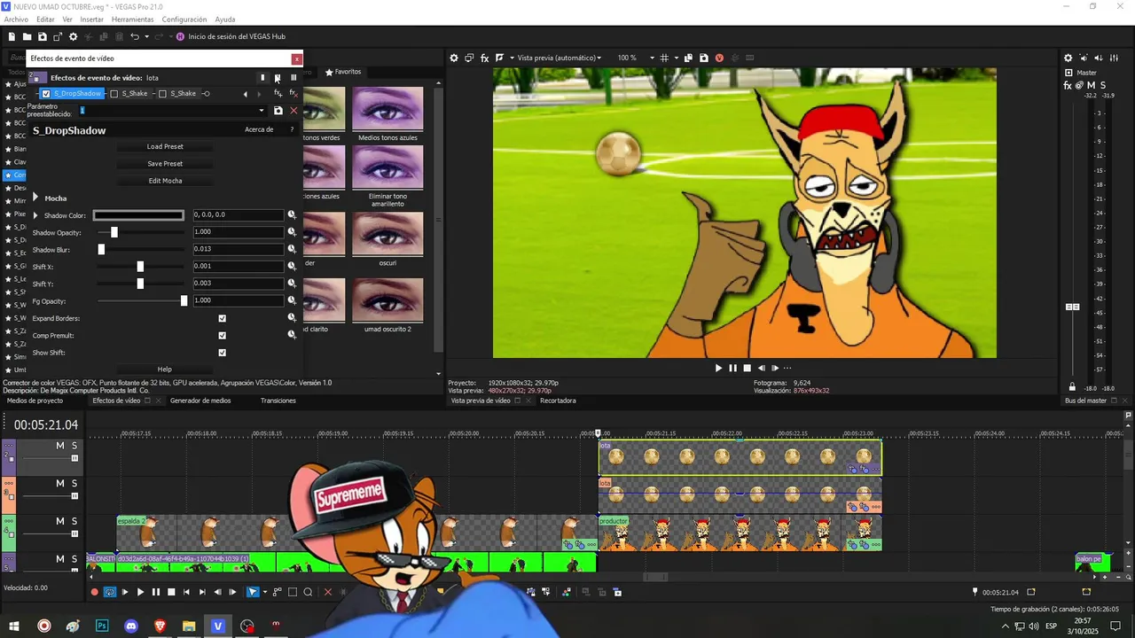Click the plugin chain add fx icon
Screen dimensions: 1135x638
pos(278,93)
